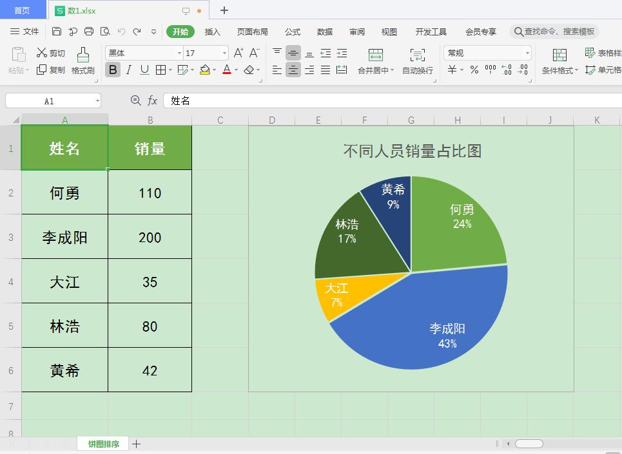Click the merge and center 合并居中 icon
The height and width of the screenshot is (454, 622).
tap(376, 62)
